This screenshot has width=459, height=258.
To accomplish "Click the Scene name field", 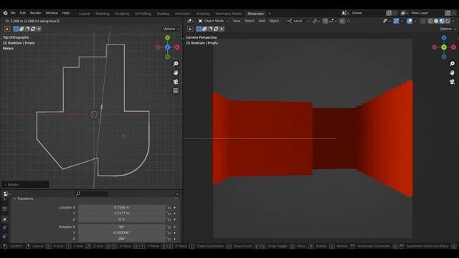I will point(367,13).
